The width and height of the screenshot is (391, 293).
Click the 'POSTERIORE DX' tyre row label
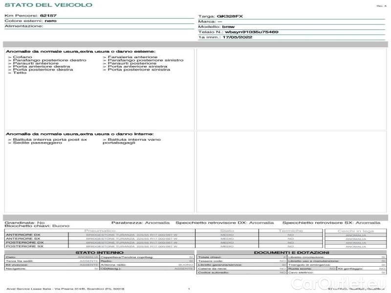point(25,242)
